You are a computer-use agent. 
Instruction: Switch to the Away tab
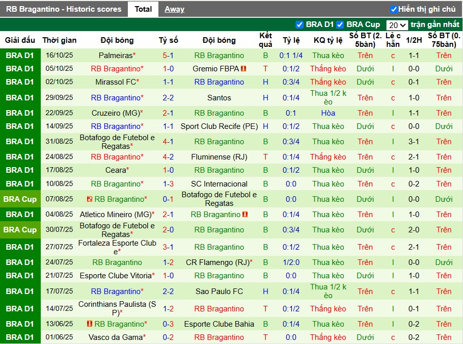point(174,9)
